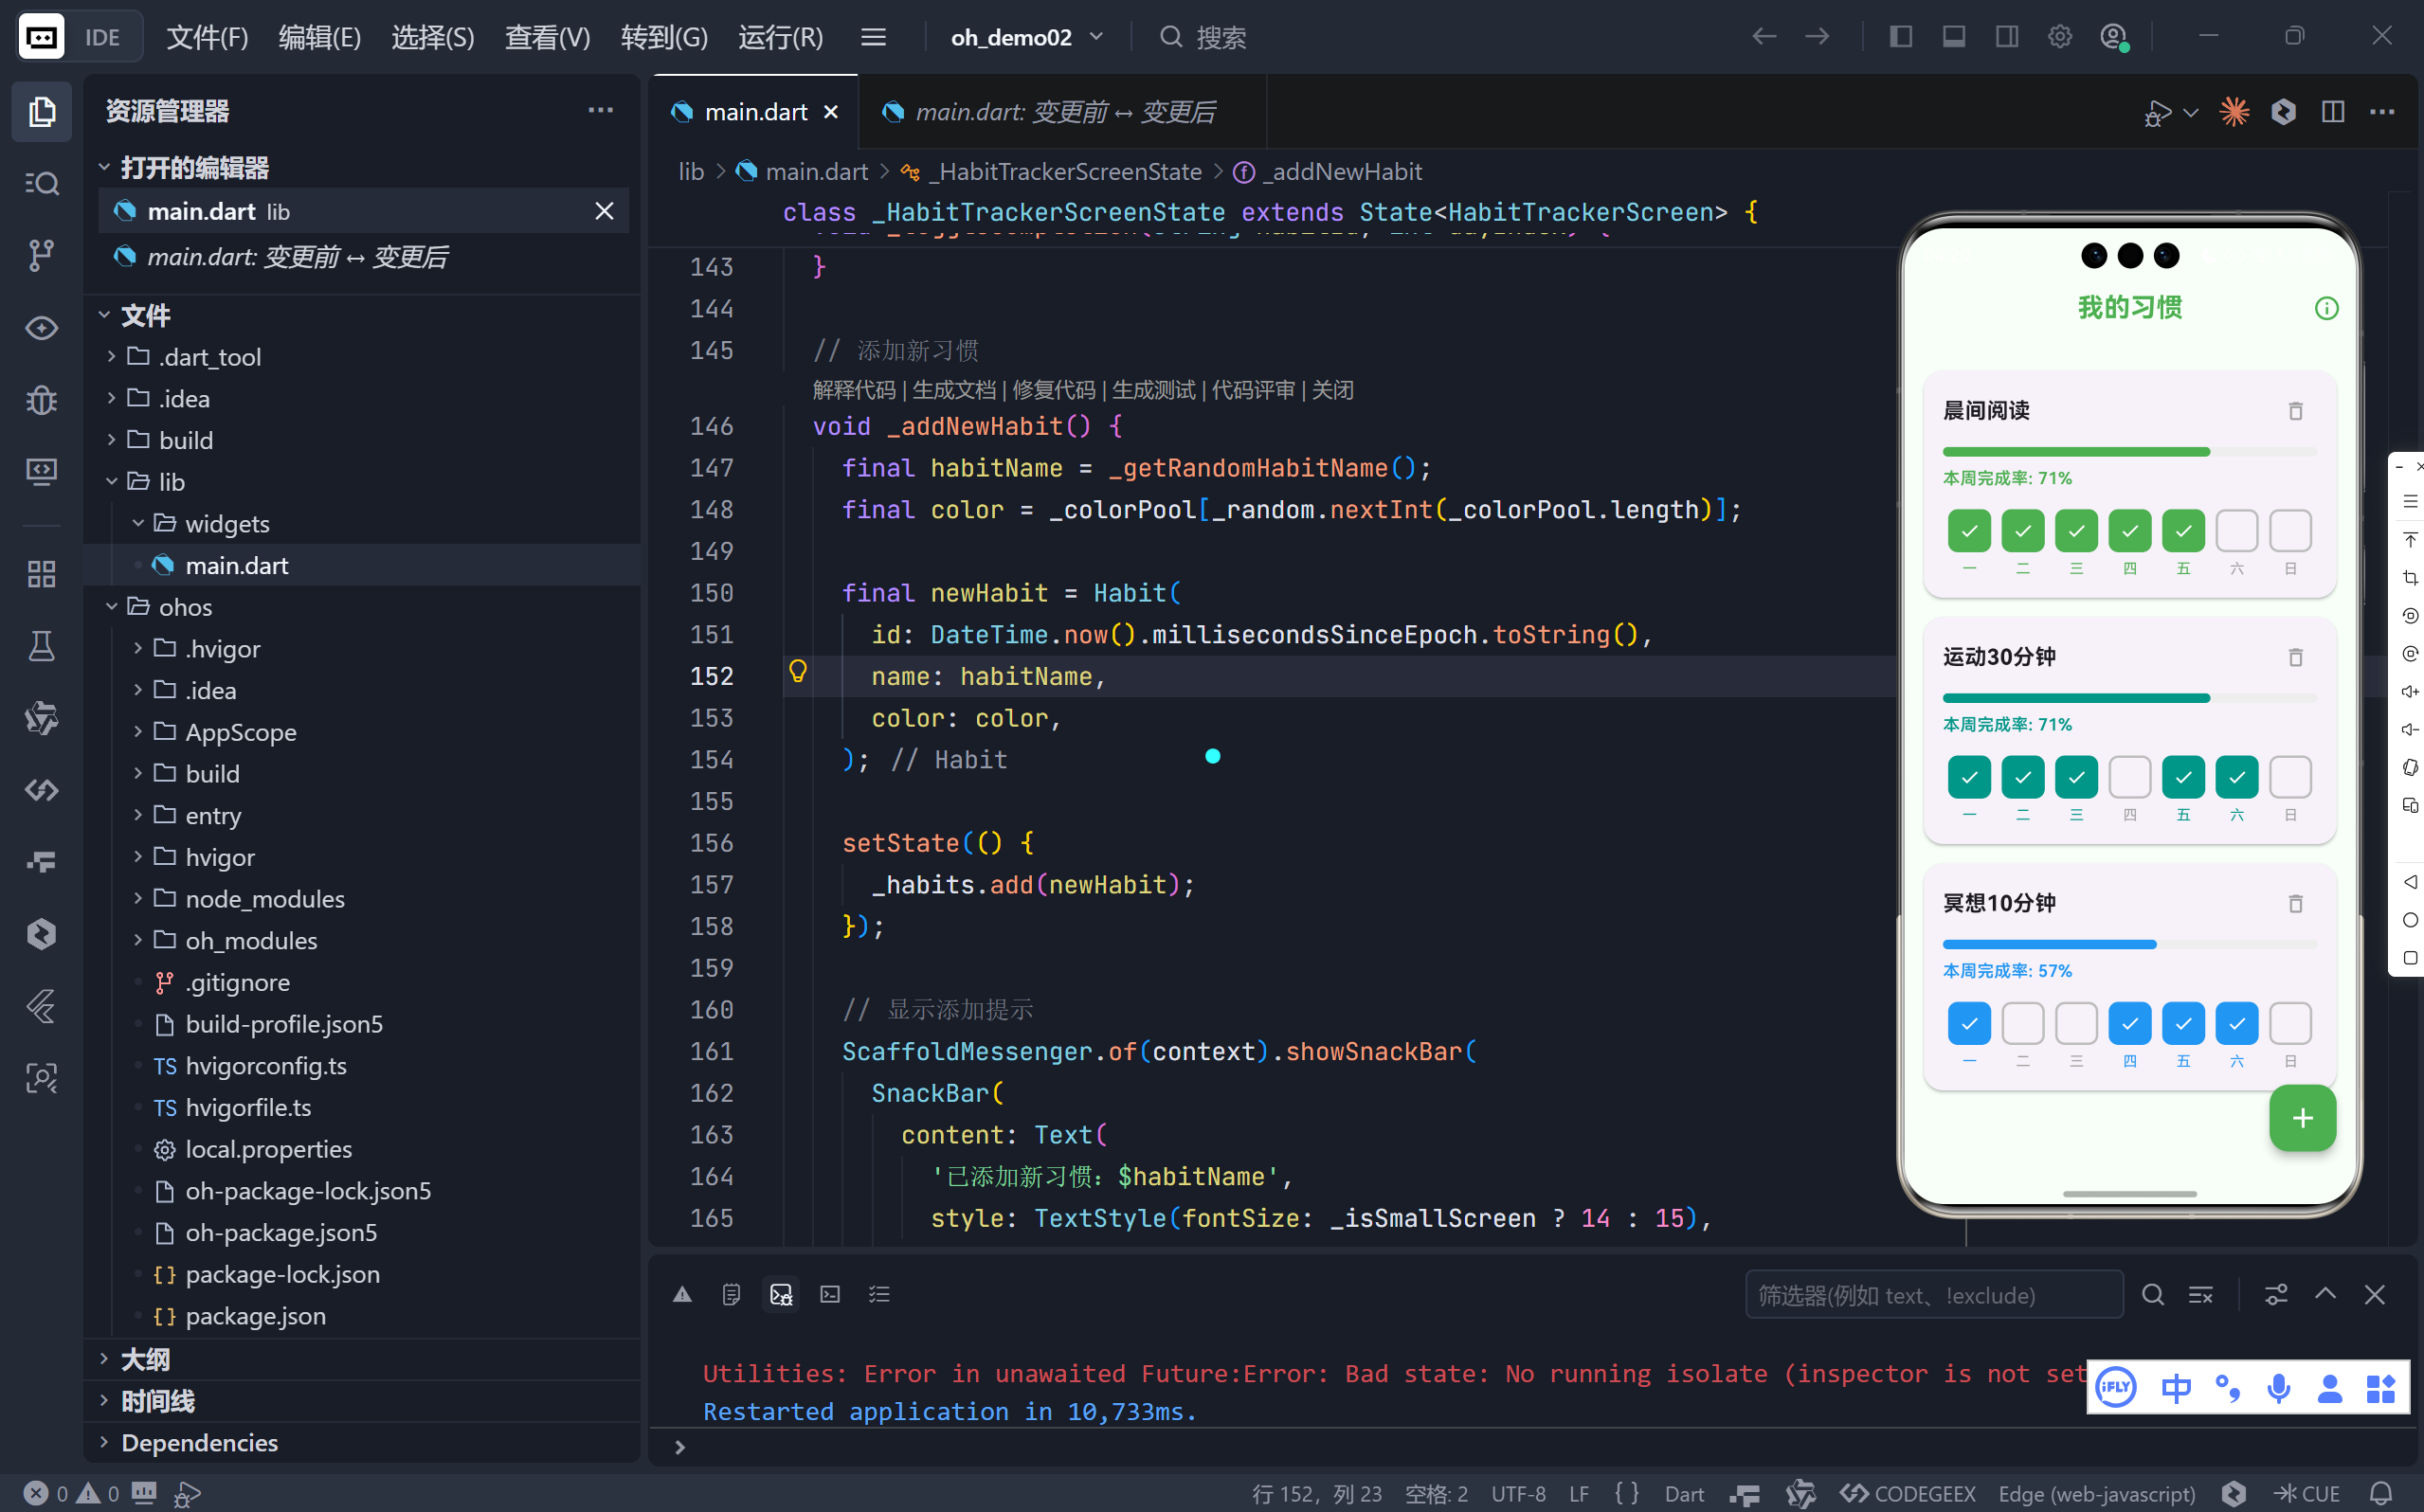
Task: Click the lightbulb quick-fix icon on line 152
Action: point(797,671)
